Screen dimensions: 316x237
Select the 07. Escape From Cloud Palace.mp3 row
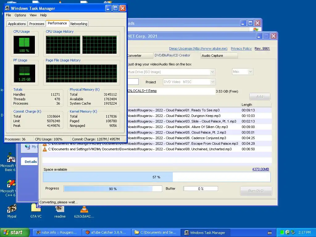coord(157,143)
